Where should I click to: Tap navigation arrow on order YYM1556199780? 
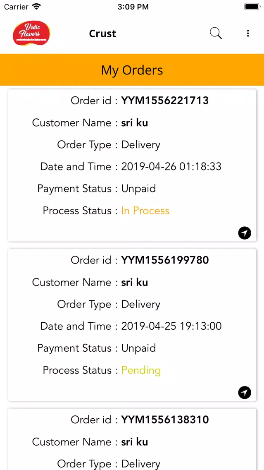tap(245, 393)
